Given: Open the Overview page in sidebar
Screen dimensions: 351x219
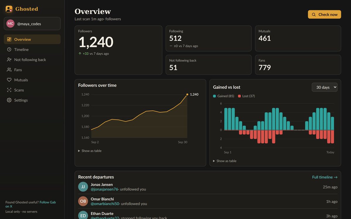Looking at the screenshot, I should pos(32,39).
